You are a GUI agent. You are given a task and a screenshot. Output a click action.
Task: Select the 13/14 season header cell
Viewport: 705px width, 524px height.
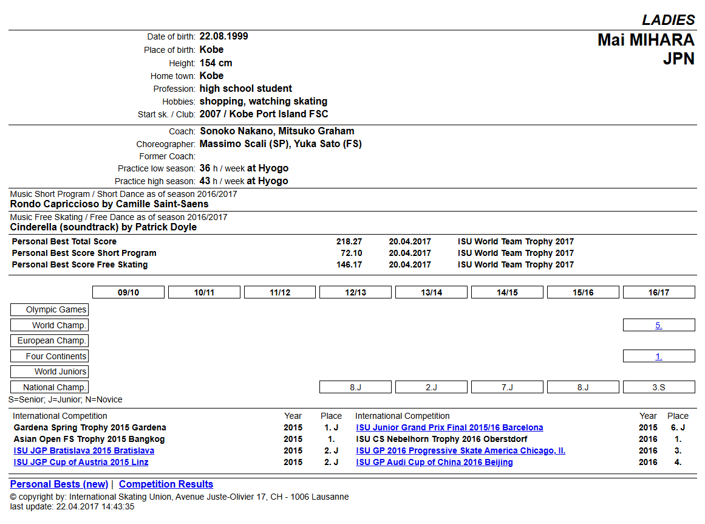pyautogui.click(x=432, y=292)
